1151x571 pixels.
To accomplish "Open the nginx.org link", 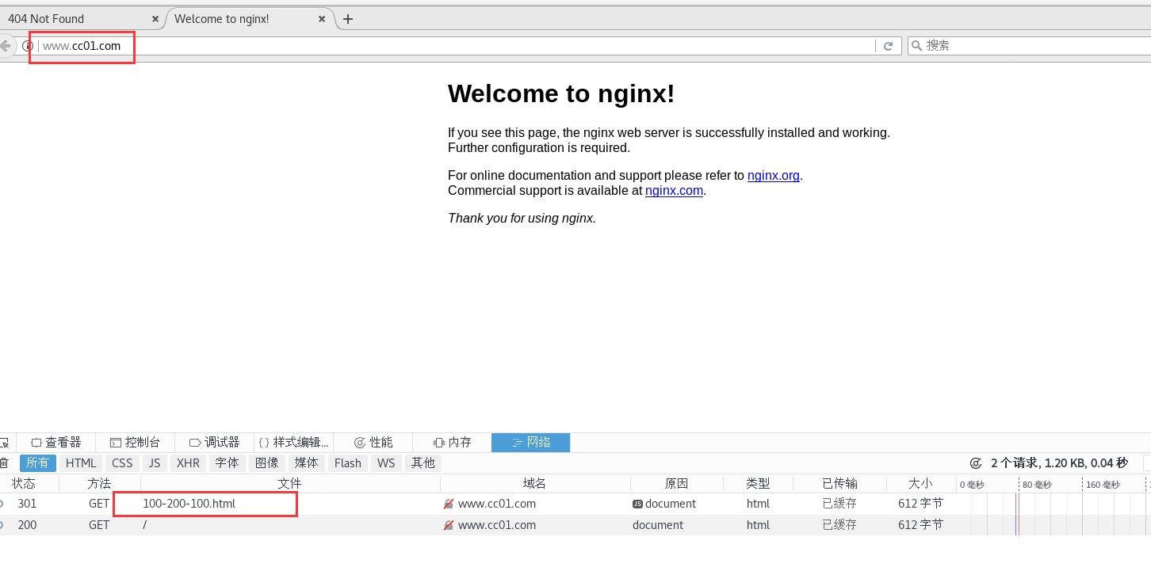I will pyautogui.click(x=773, y=175).
